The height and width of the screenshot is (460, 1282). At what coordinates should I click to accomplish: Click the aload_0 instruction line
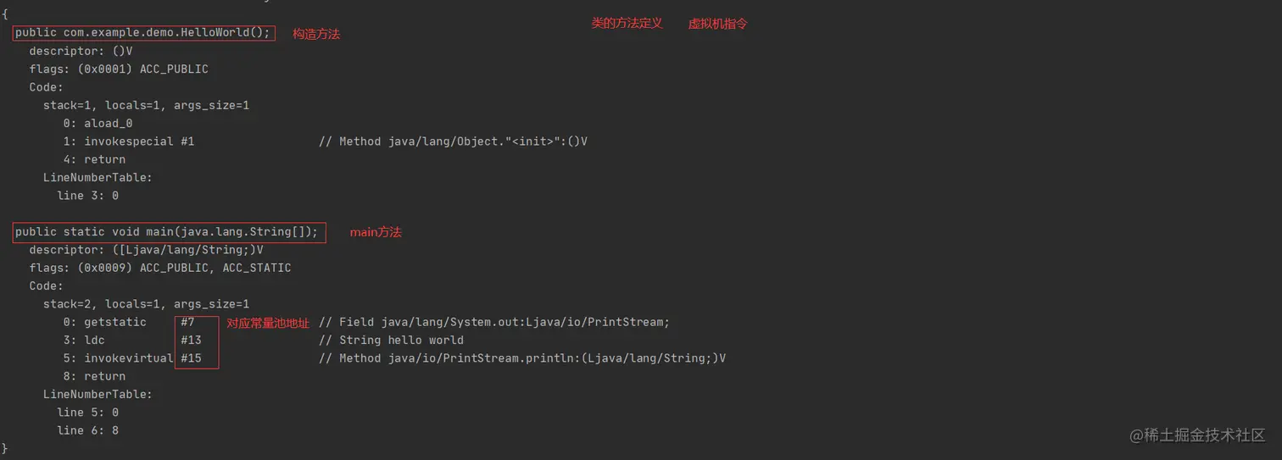tap(98, 123)
